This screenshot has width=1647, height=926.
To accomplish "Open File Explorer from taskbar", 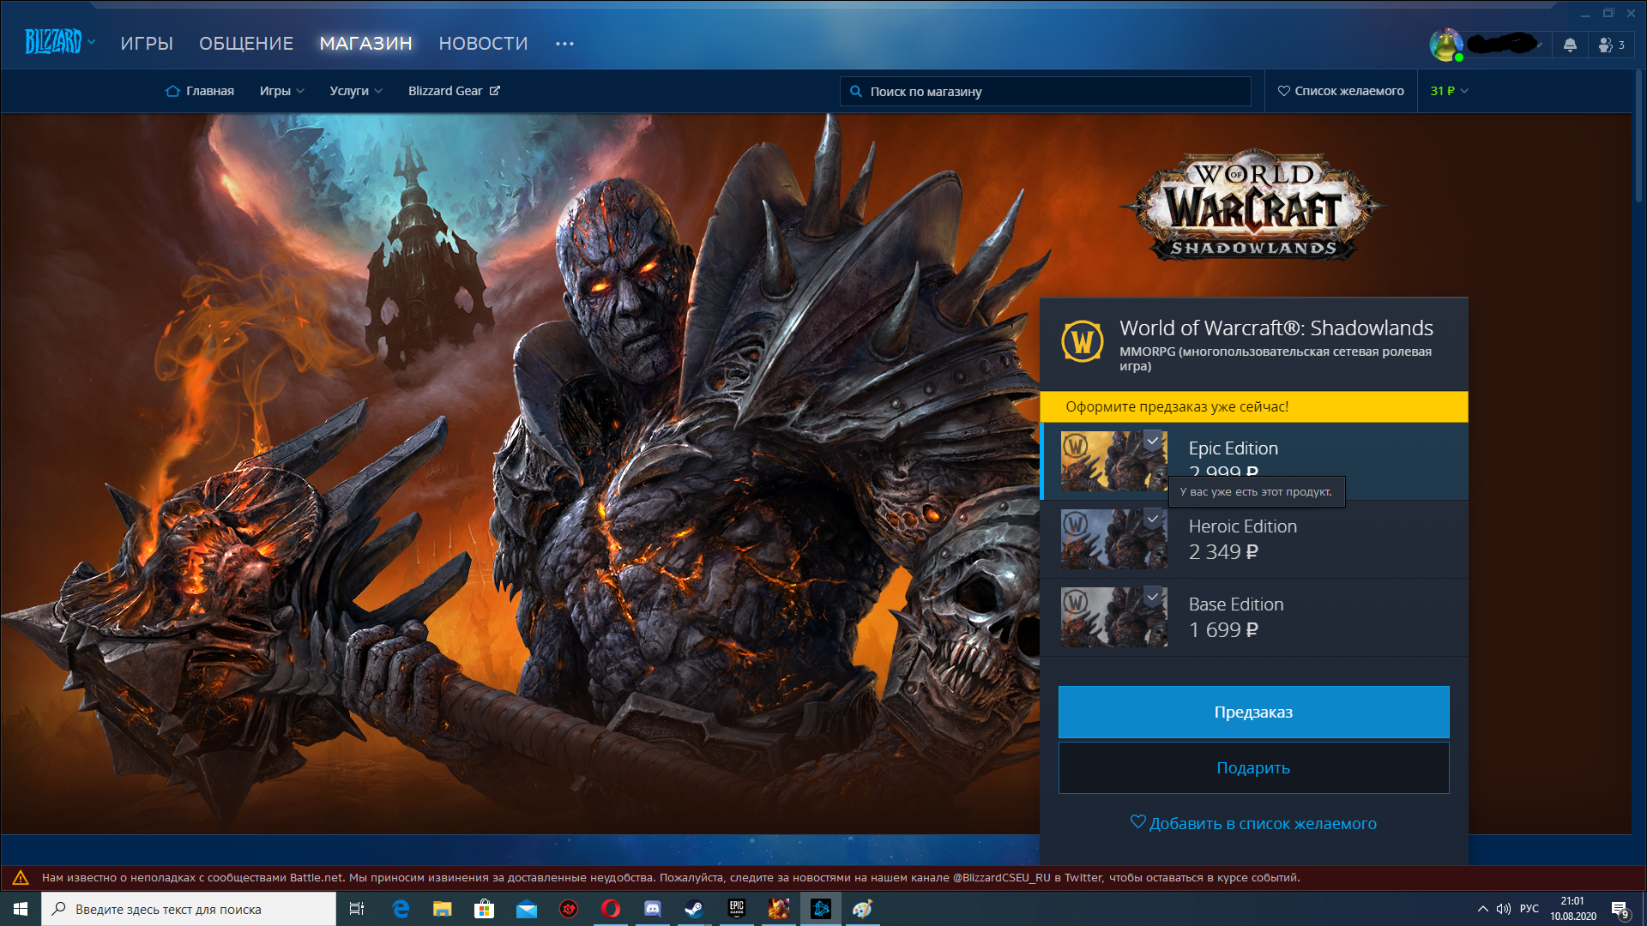I will (x=443, y=909).
